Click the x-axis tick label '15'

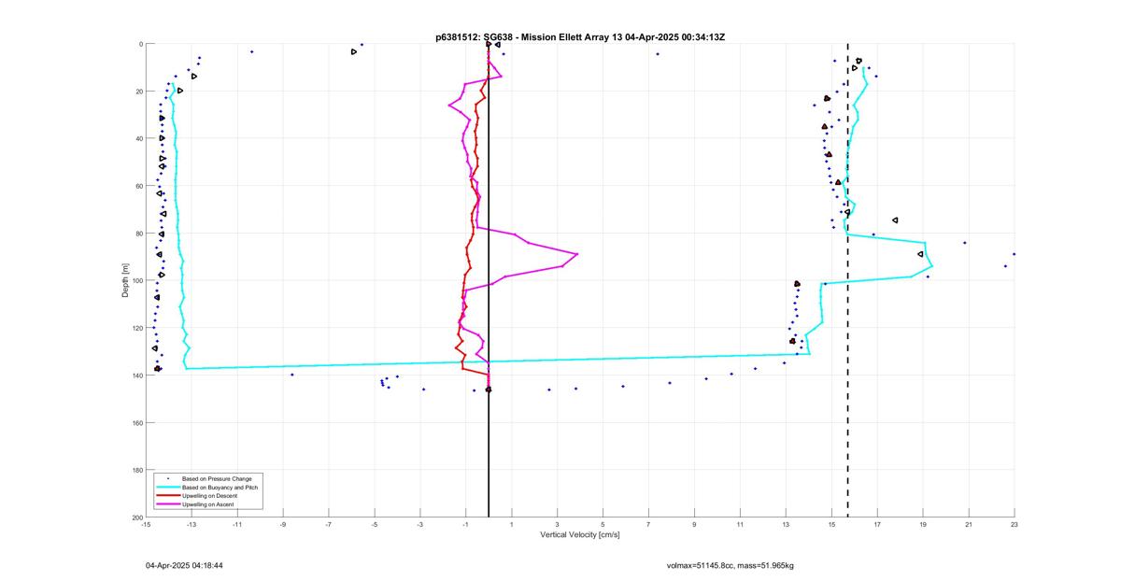(831, 525)
